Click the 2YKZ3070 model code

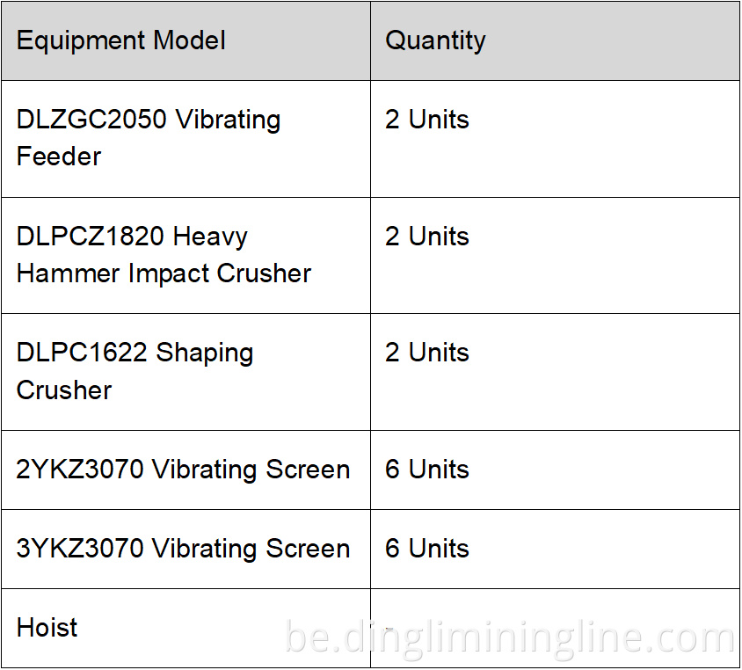click(x=80, y=470)
